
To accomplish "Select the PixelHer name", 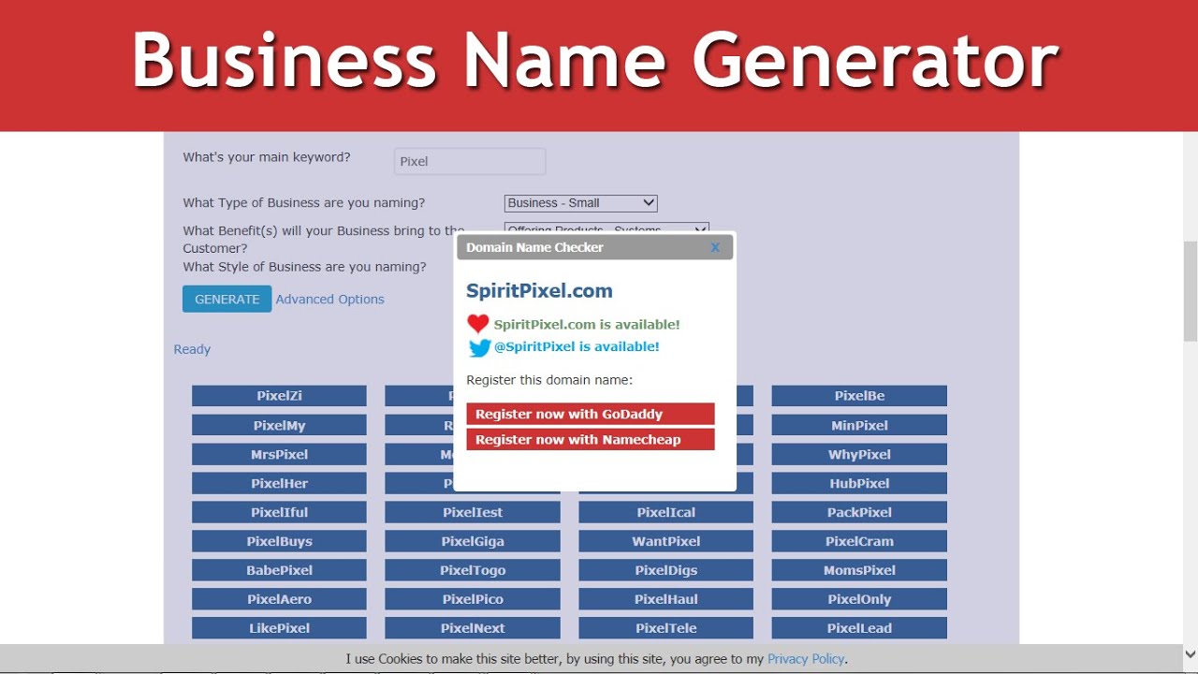I will 279,483.
